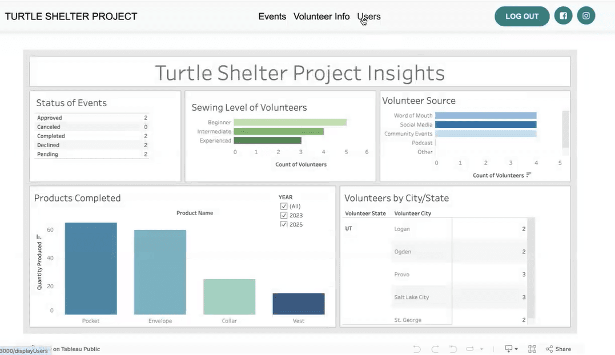
Task: Click the Tableau revert icon
Action: [453, 349]
